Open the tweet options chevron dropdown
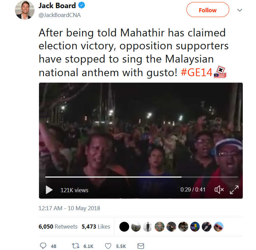The image size is (256, 250). click(x=239, y=10)
